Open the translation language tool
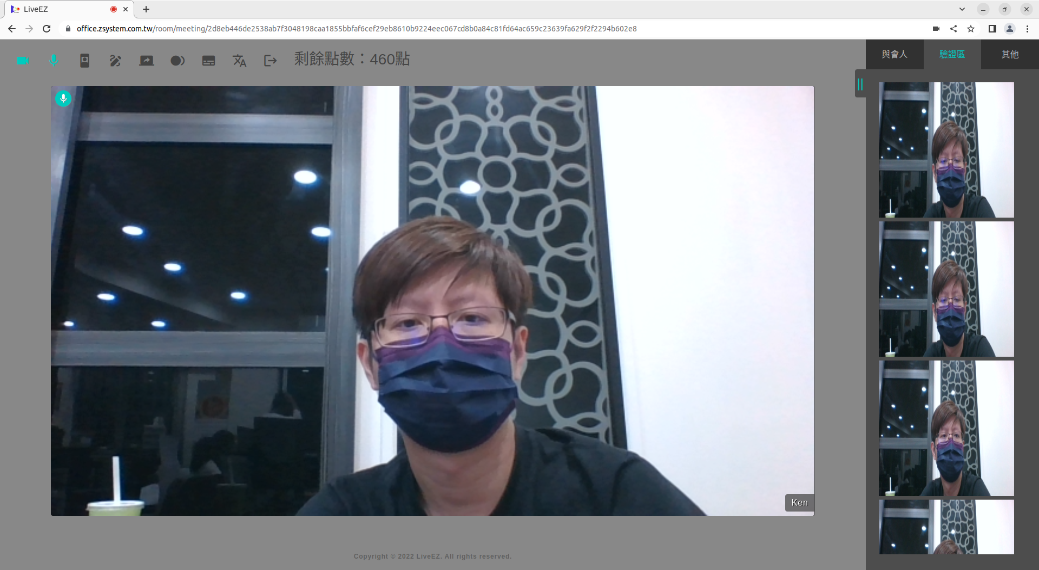The height and width of the screenshot is (570, 1039). point(240,61)
